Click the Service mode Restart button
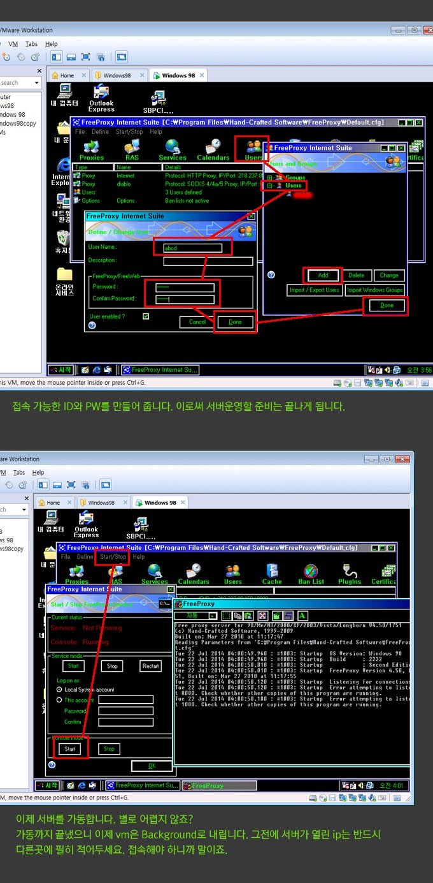 [x=150, y=666]
